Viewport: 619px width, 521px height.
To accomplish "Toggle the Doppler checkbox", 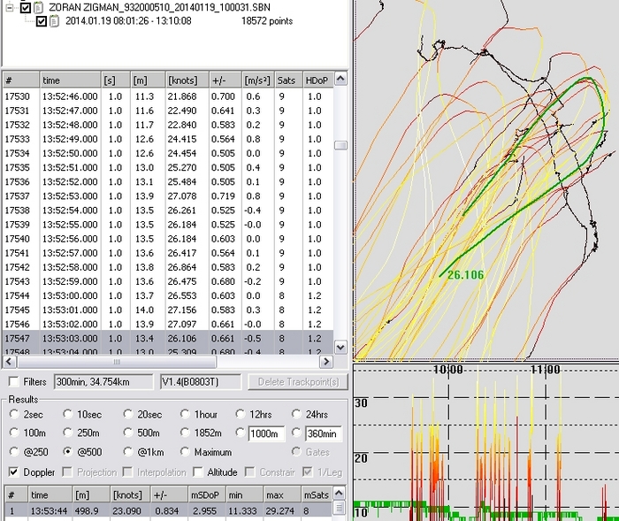I will pyautogui.click(x=13, y=472).
